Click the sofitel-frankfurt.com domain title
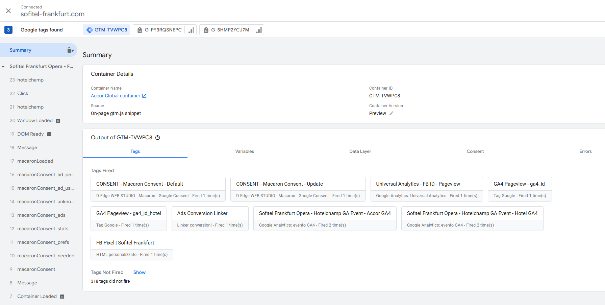Viewport: 605px width, 305px height. [52, 14]
